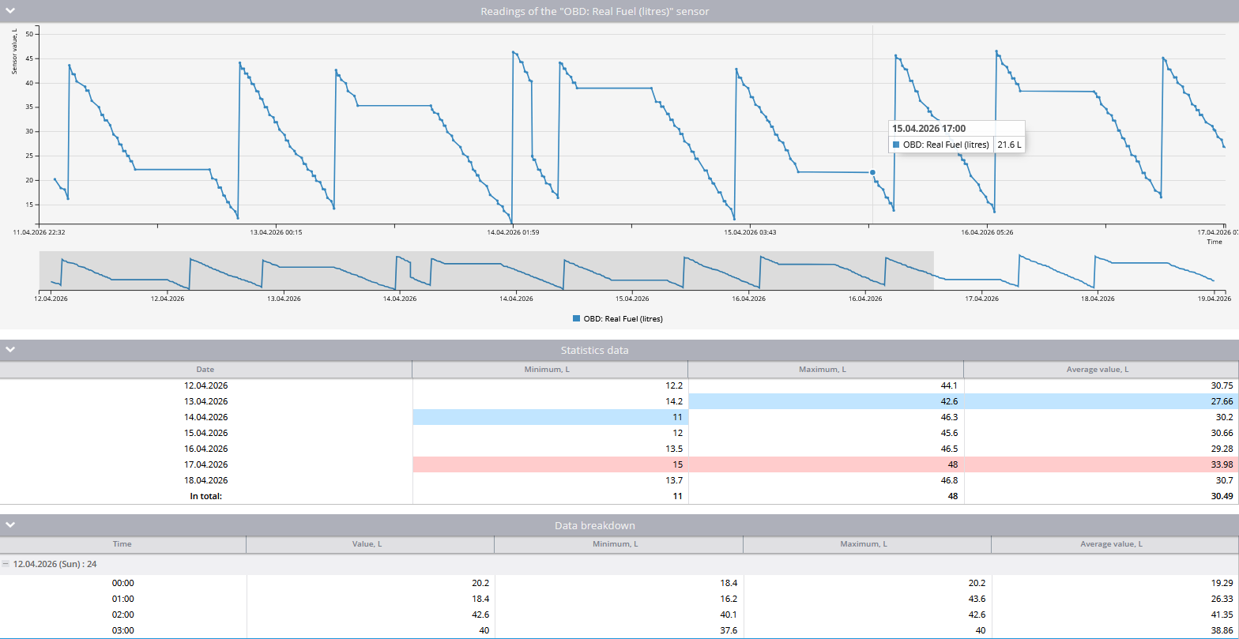Screen dimensions: 1239x639
Task: Click Data breakdown Average value, L header
Action: (x=1115, y=544)
